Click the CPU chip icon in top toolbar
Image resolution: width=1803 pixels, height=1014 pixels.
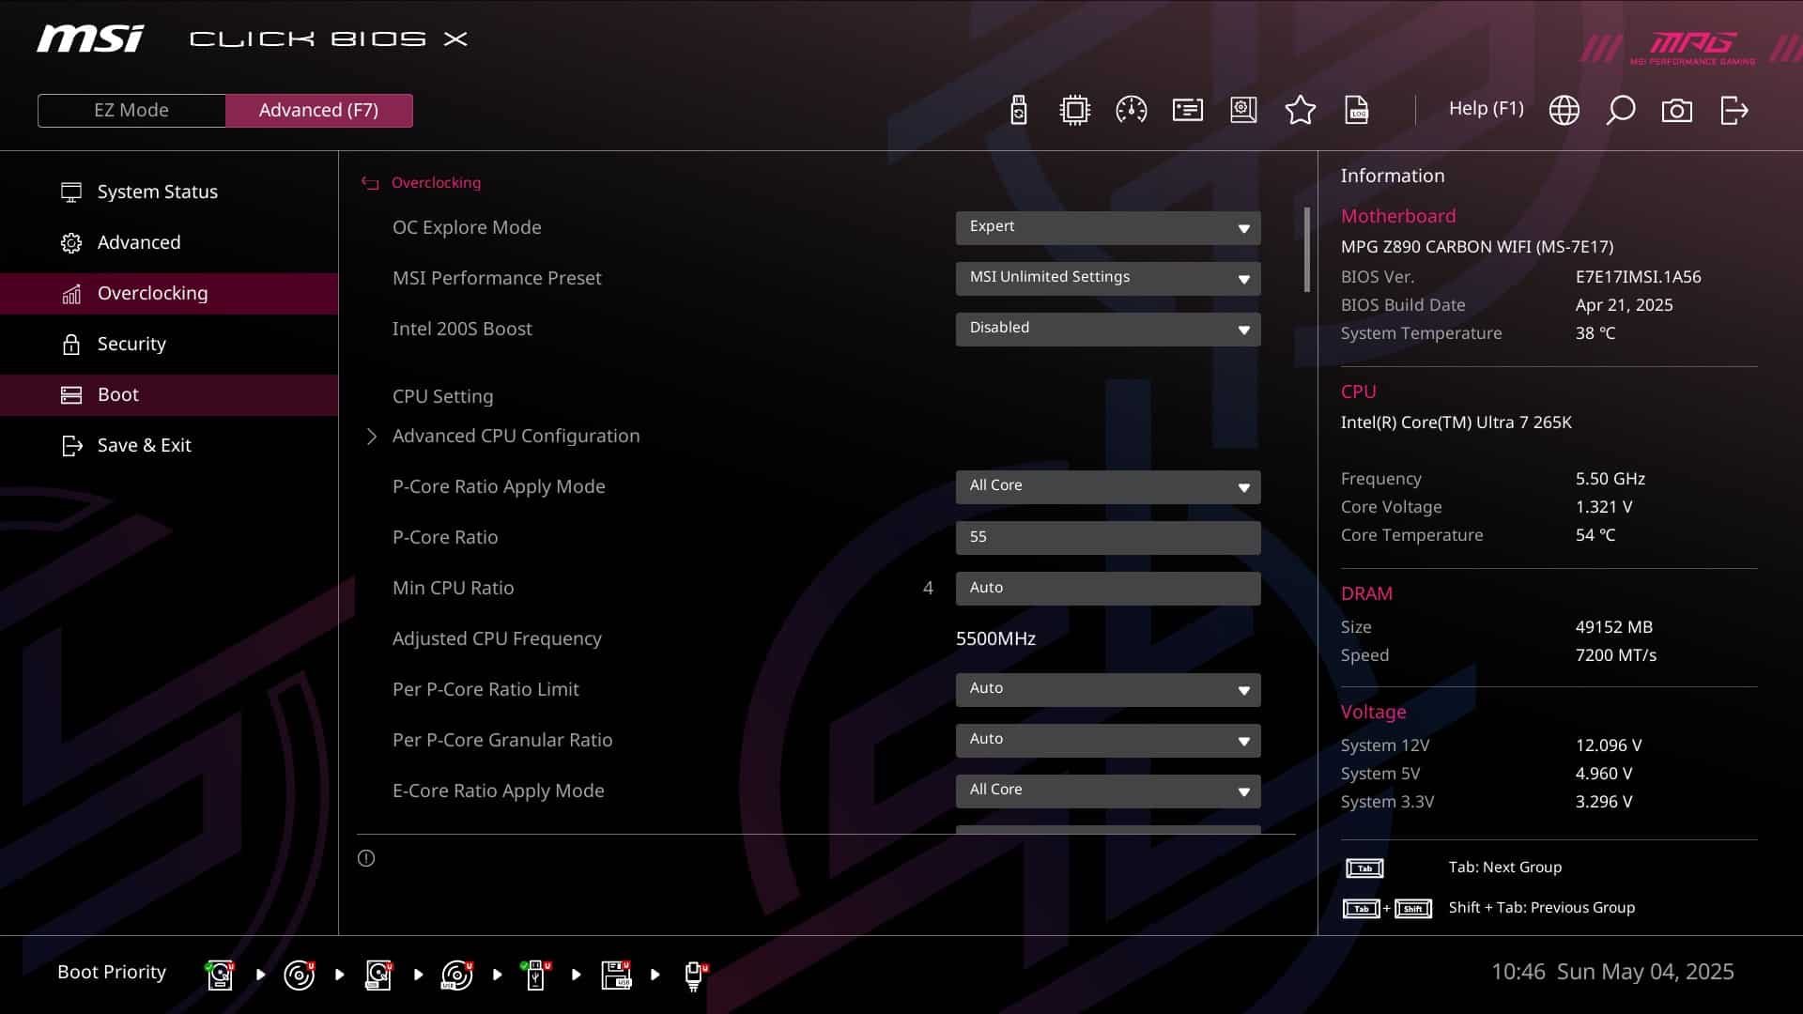(x=1074, y=110)
